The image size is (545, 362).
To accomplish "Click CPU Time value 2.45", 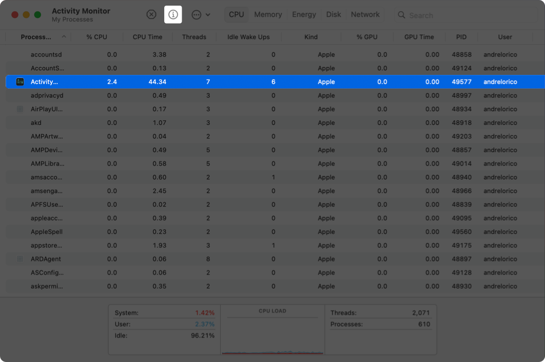I will point(159,191).
